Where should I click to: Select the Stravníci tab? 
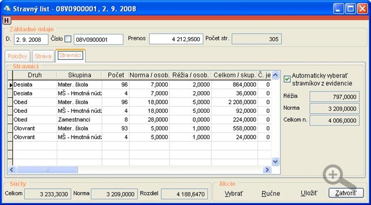(70, 56)
